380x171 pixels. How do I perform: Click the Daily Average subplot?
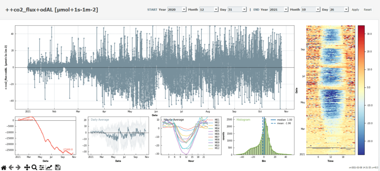[118, 136]
